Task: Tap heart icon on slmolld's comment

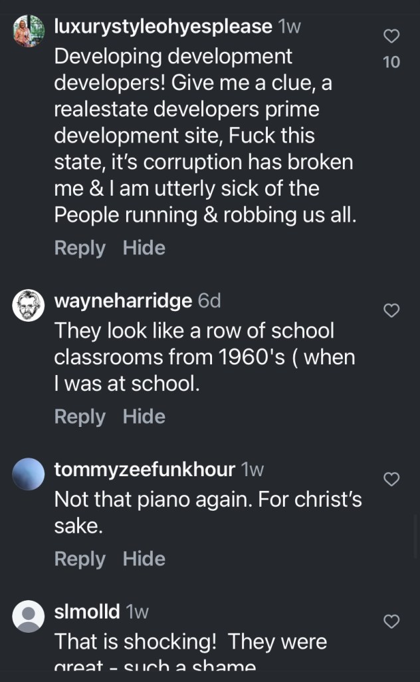Action: (x=392, y=621)
